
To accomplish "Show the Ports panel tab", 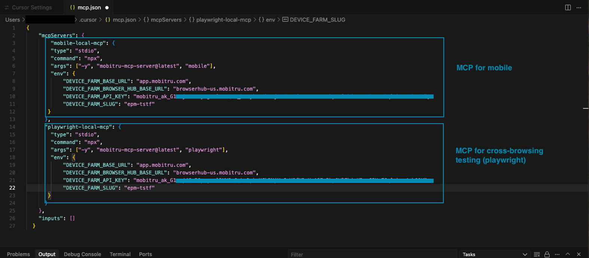I will pyautogui.click(x=145, y=254).
